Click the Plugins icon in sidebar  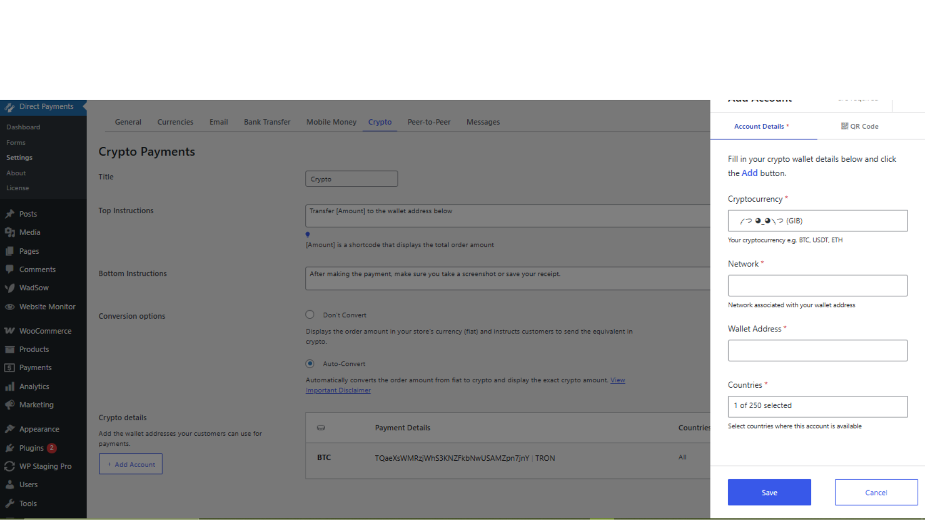(10, 448)
